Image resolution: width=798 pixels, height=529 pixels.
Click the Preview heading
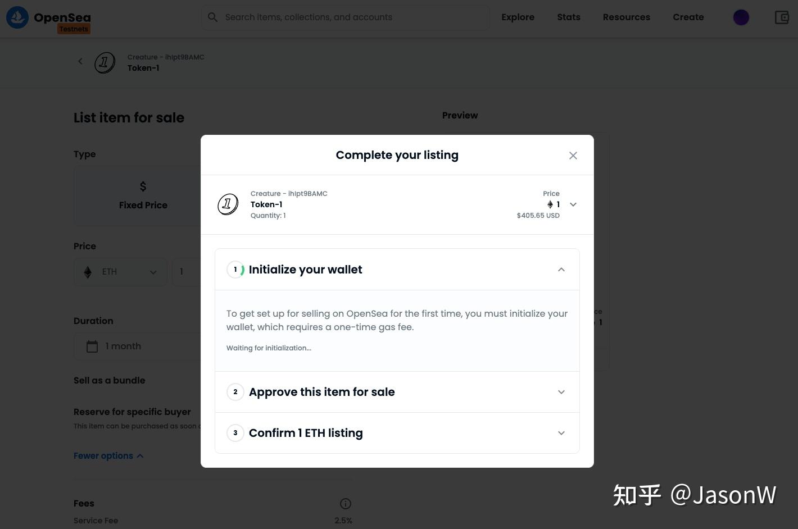point(460,115)
